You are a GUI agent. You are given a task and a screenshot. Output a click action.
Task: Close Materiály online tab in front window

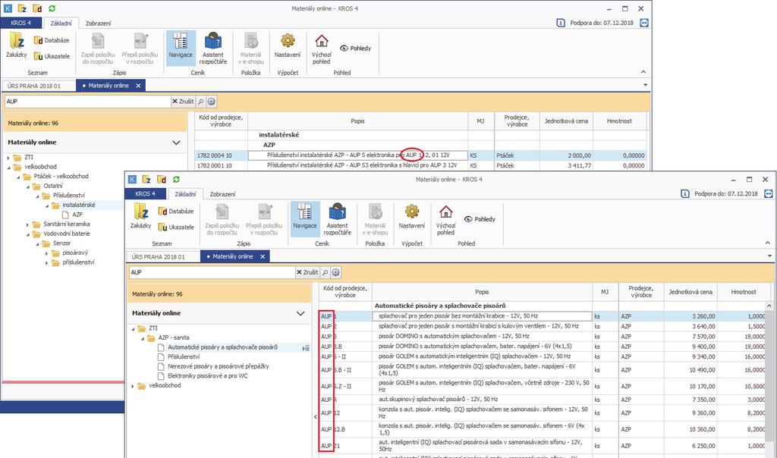click(263, 256)
